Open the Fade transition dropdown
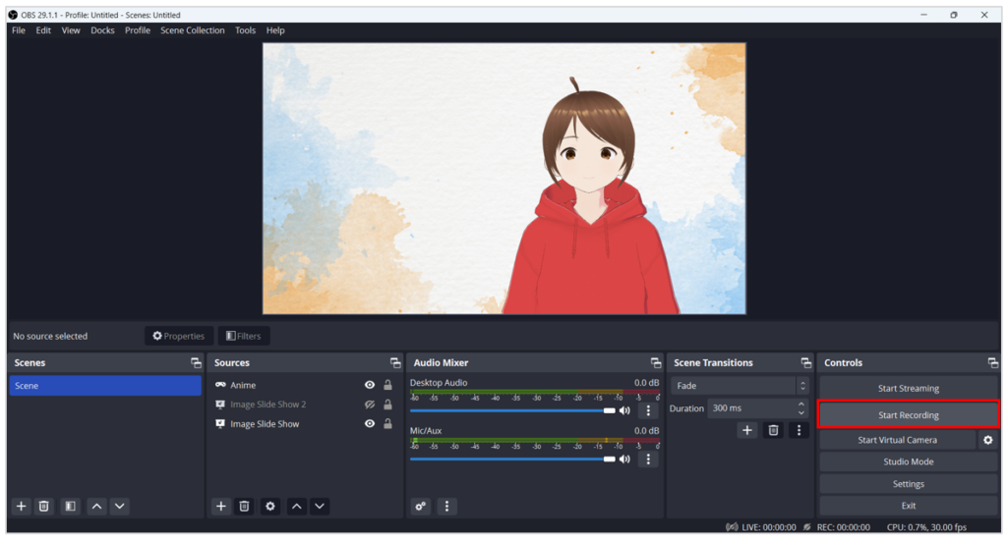The height and width of the screenshot is (541, 1007). point(740,386)
